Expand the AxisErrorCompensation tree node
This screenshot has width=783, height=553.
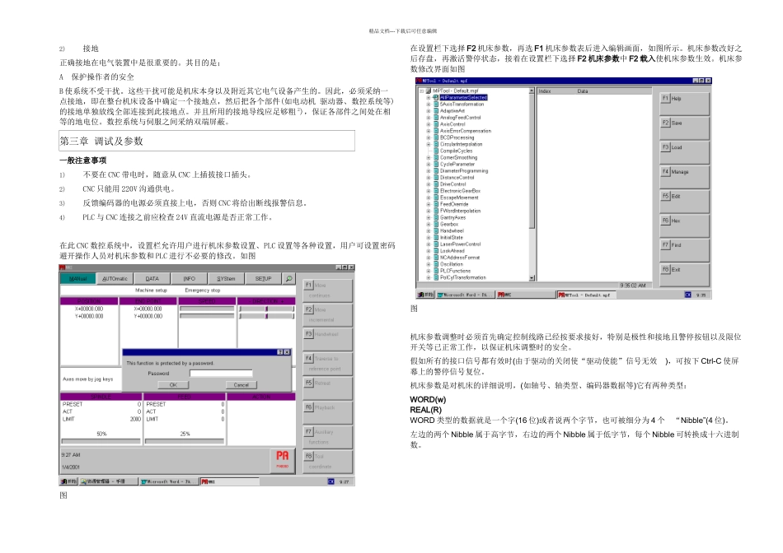coord(429,131)
